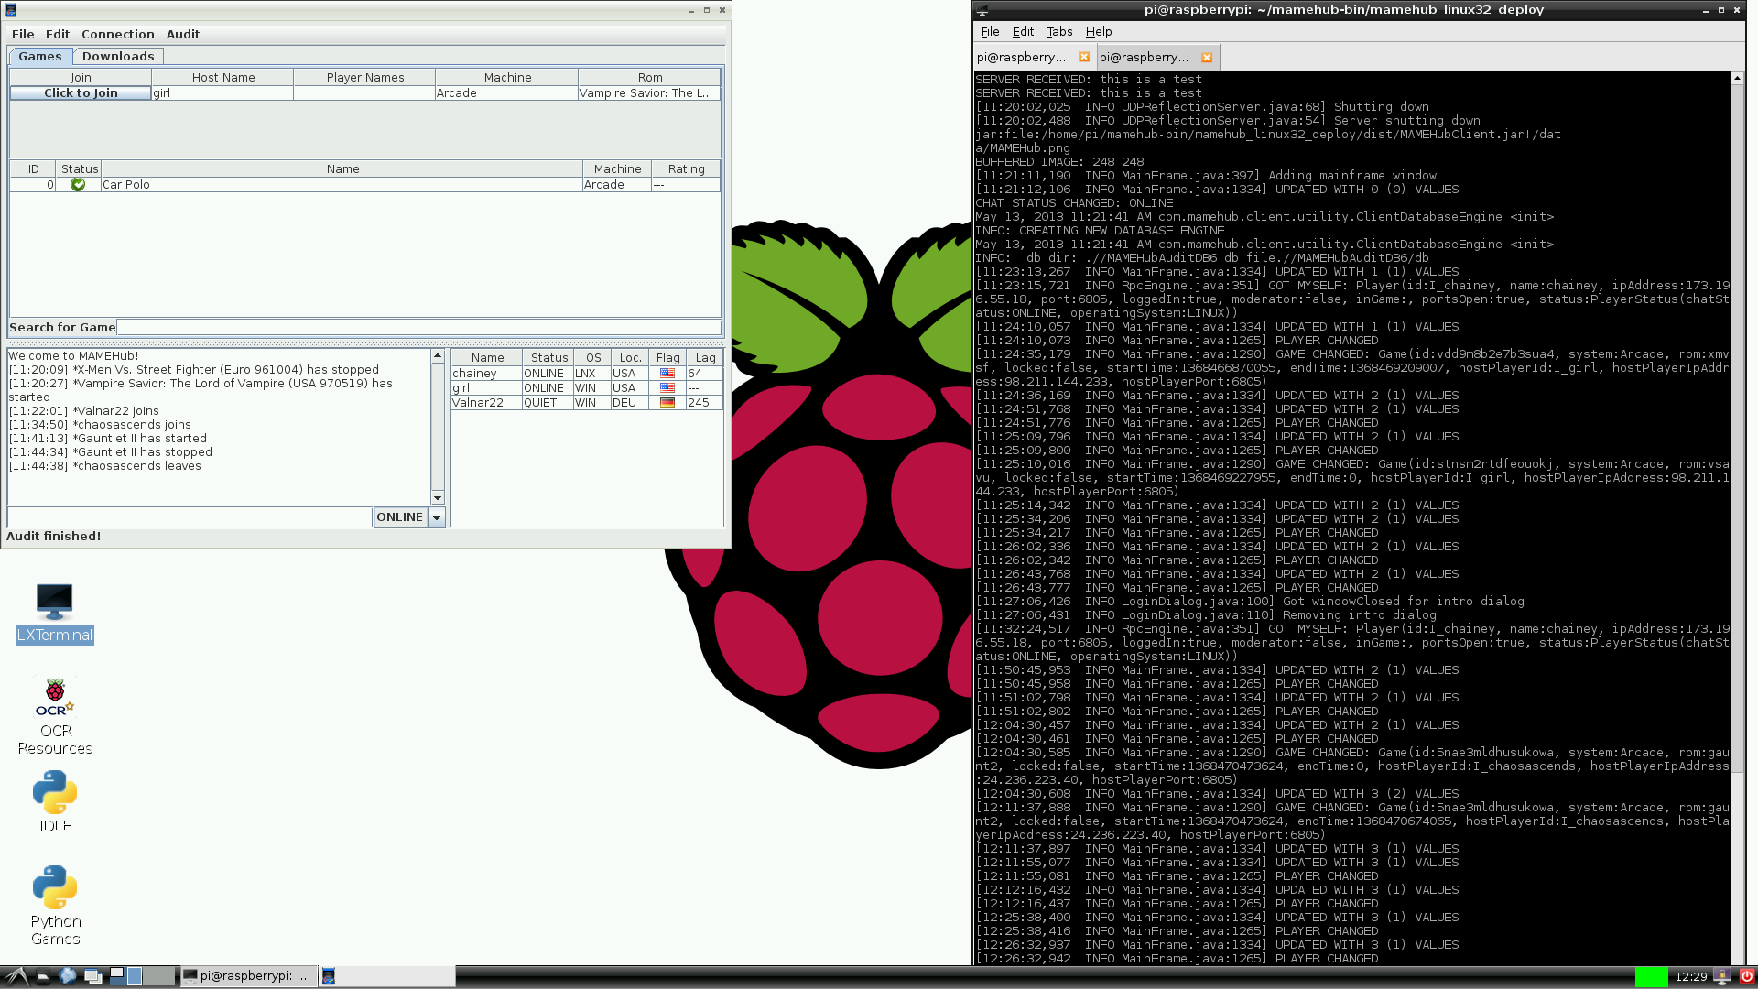Sort the game list by Rating header
The height and width of the screenshot is (989, 1758).
[x=687, y=168]
